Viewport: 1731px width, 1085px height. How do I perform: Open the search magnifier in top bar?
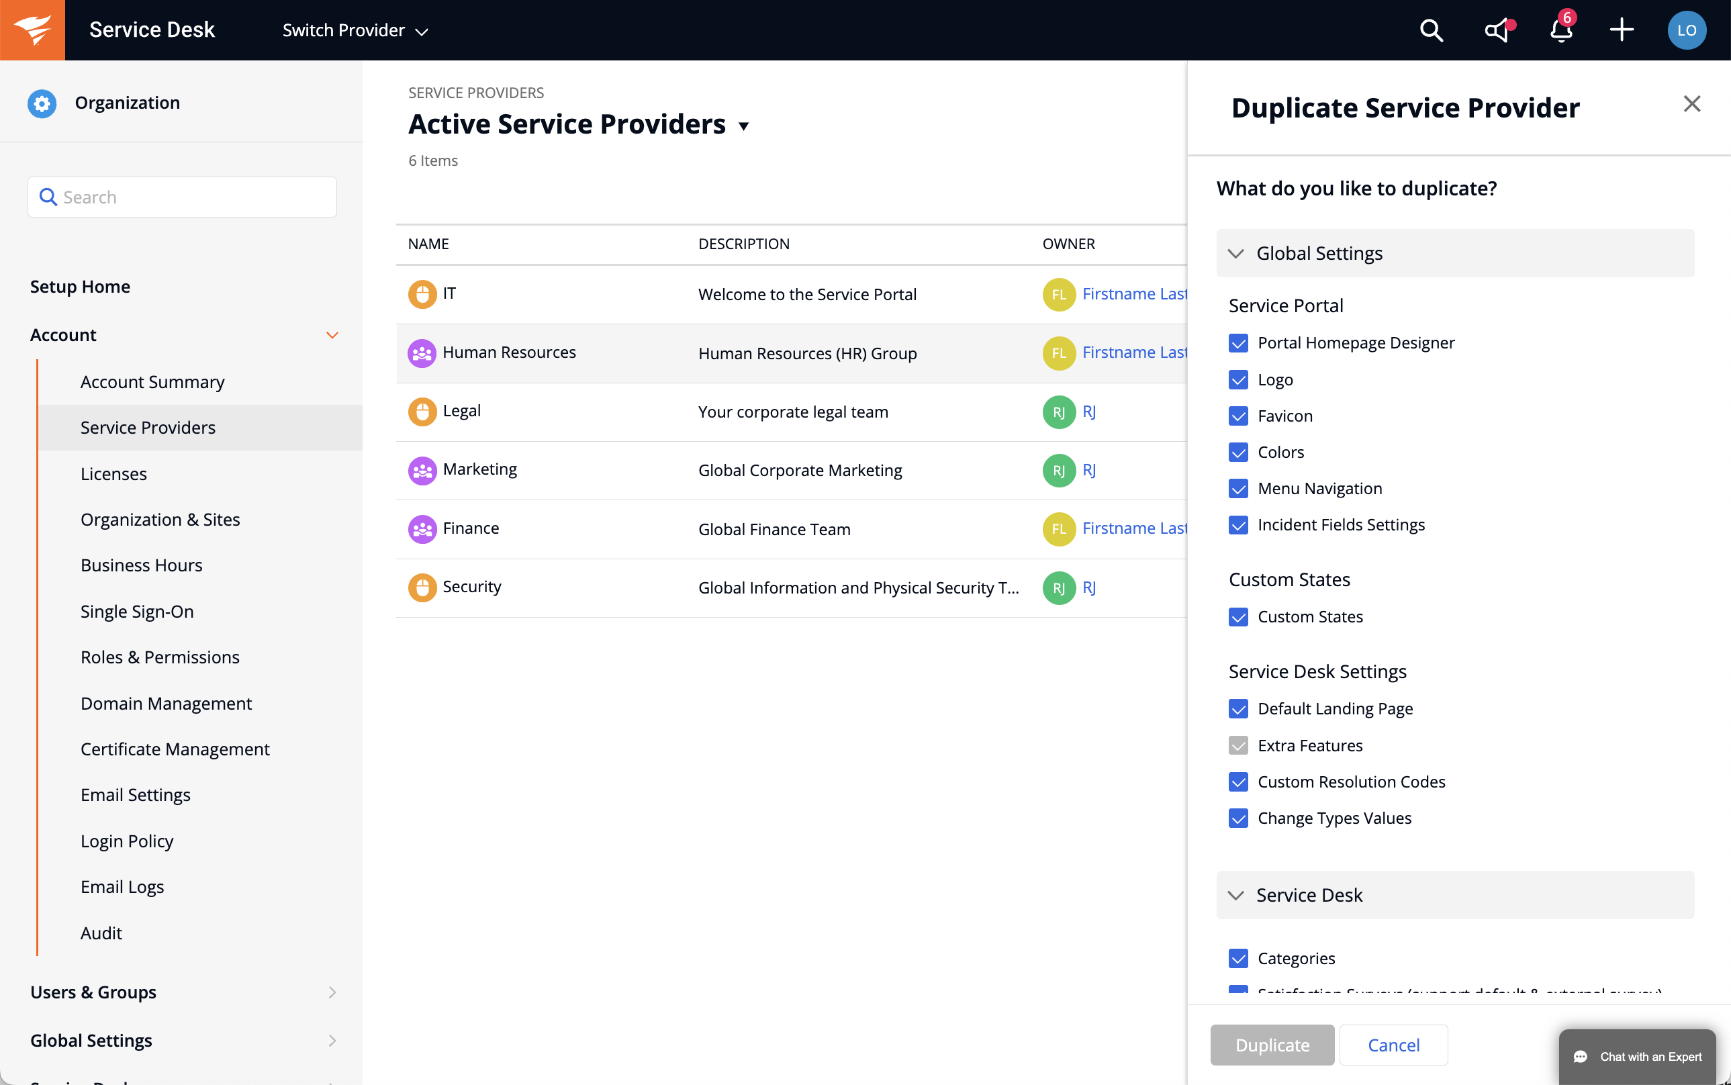pyautogui.click(x=1431, y=30)
